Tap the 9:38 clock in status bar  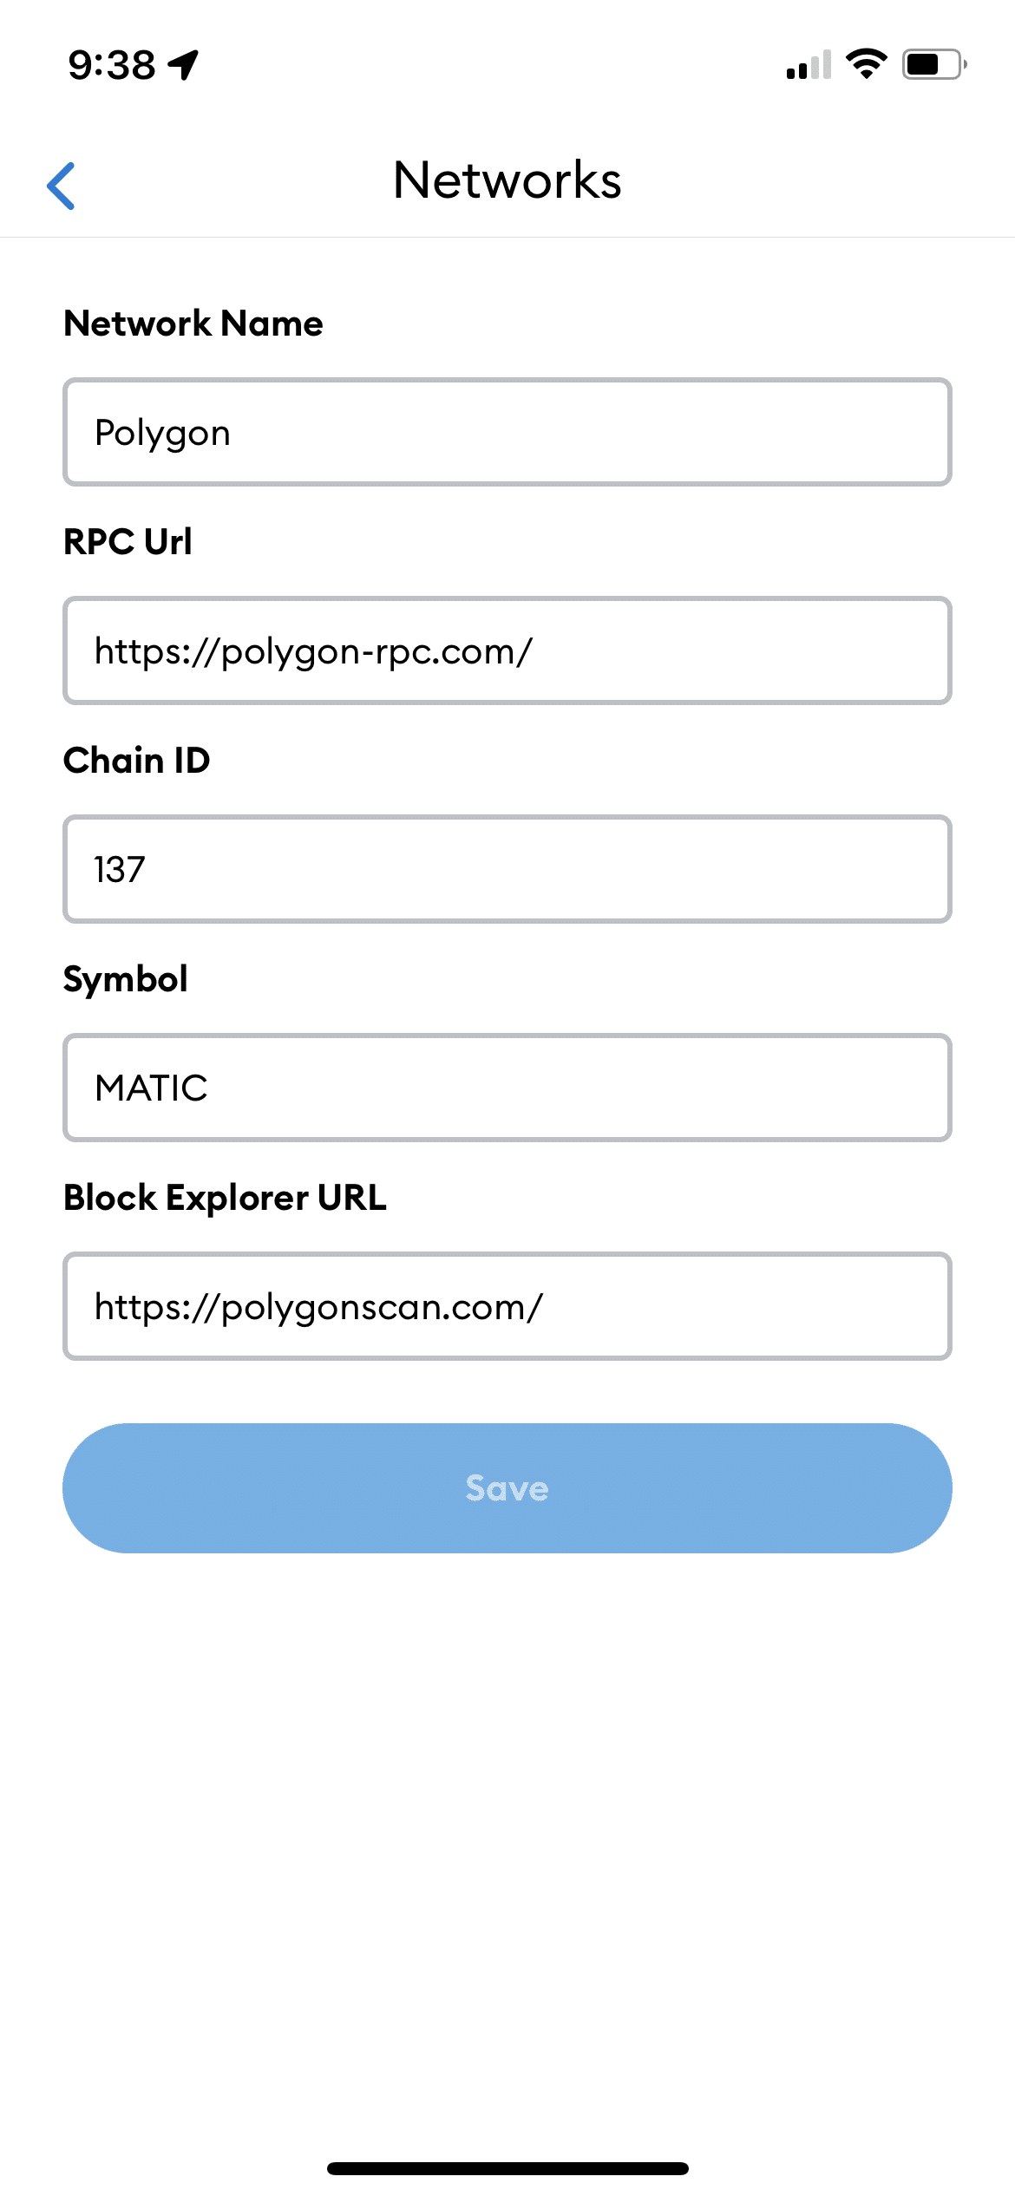point(112,65)
